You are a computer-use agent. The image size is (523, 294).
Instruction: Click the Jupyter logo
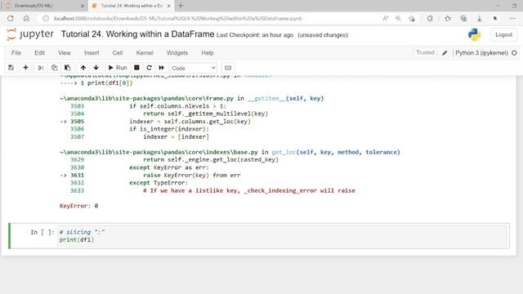[30, 34]
